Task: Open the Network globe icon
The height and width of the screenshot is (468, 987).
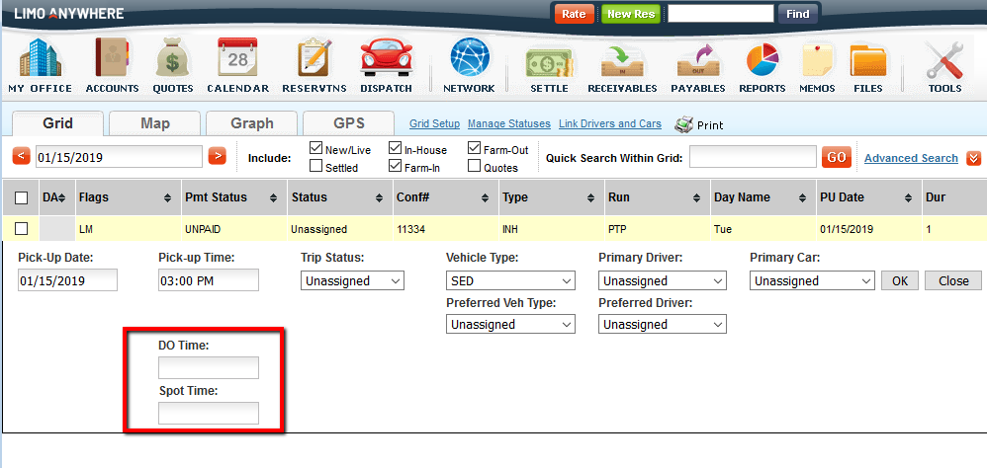Action: [469, 57]
